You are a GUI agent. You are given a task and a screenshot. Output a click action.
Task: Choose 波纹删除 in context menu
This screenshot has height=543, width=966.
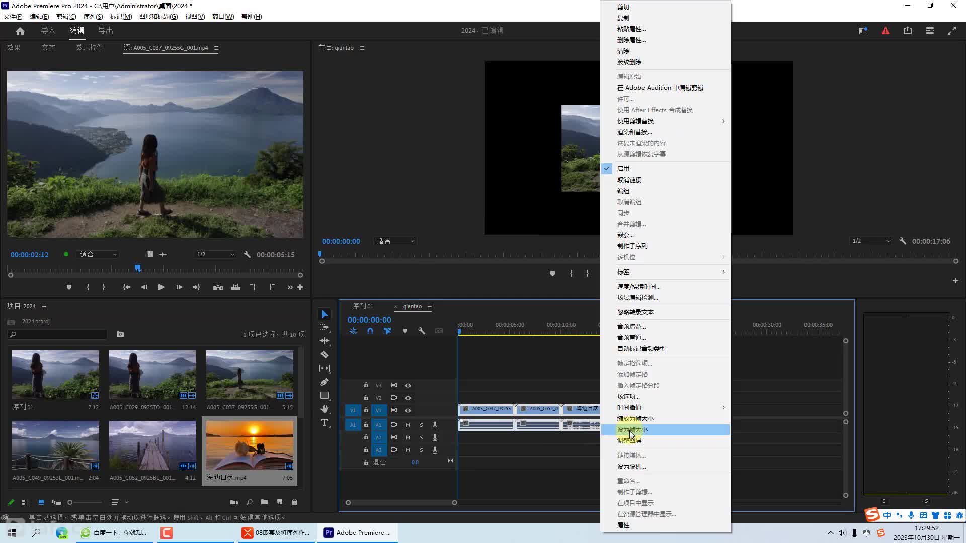(665, 62)
